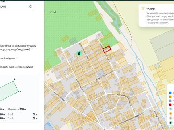Click the green hryvnia marker on map
This screenshot has width=174, height=130.
(x=79, y=53)
